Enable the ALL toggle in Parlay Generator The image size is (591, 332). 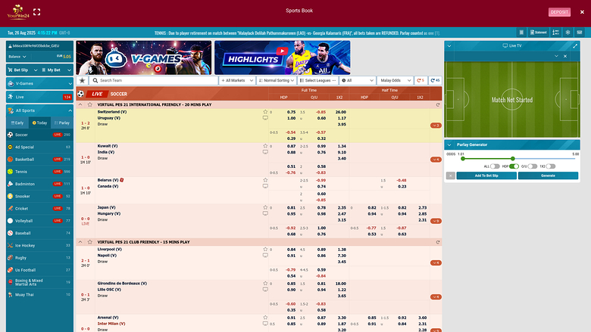495,166
